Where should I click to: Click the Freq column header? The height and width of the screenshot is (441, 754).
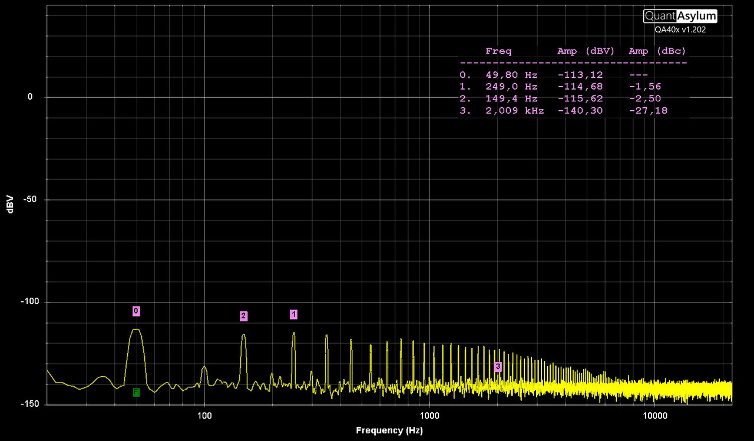(498, 51)
